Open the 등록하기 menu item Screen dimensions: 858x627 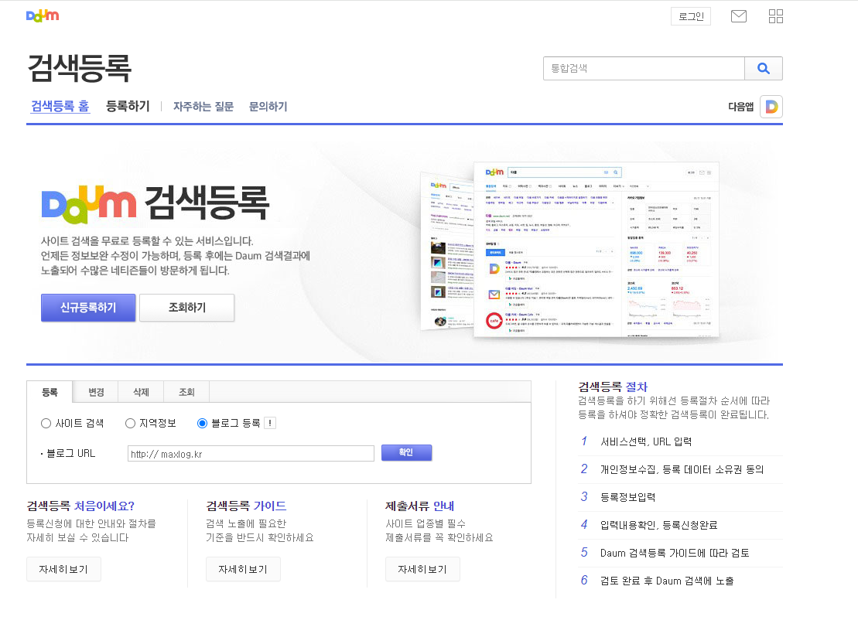128,106
